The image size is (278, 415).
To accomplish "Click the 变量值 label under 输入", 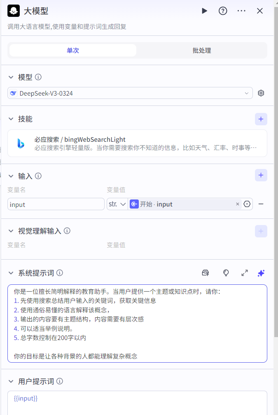I will coord(116,190).
